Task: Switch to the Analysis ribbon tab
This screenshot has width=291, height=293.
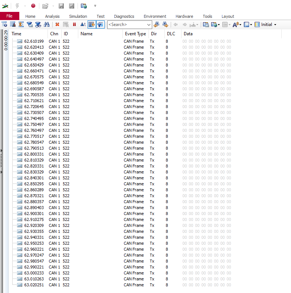Action: (x=52, y=16)
